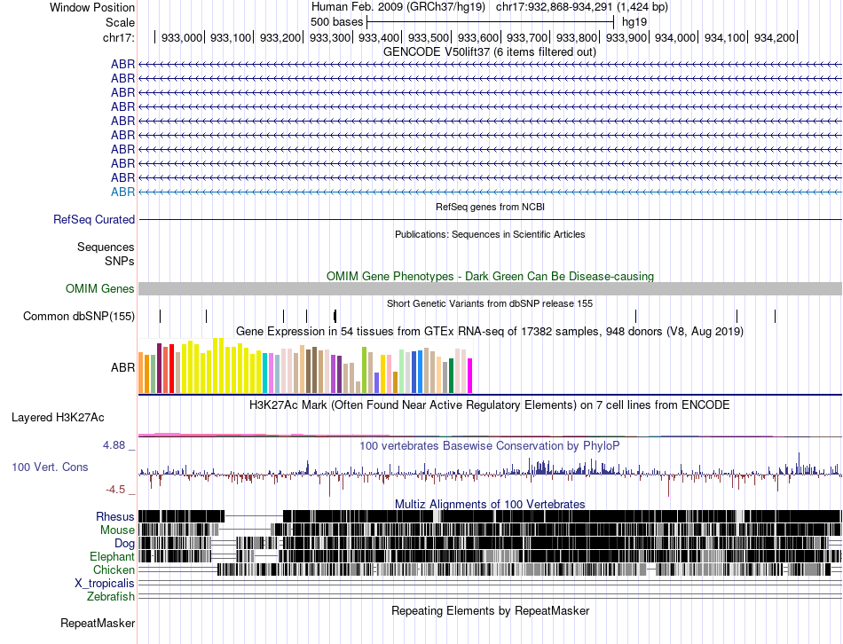Click the 100 Vert. Cons track label
843x644 pixels.
pos(50,467)
